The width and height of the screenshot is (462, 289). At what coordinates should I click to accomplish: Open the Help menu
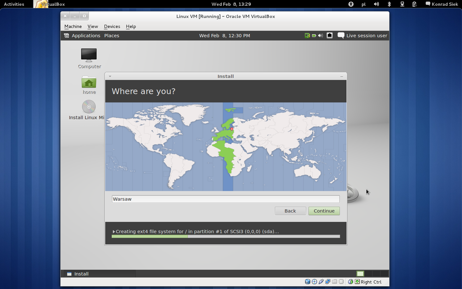pyautogui.click(x=131, y=26)
